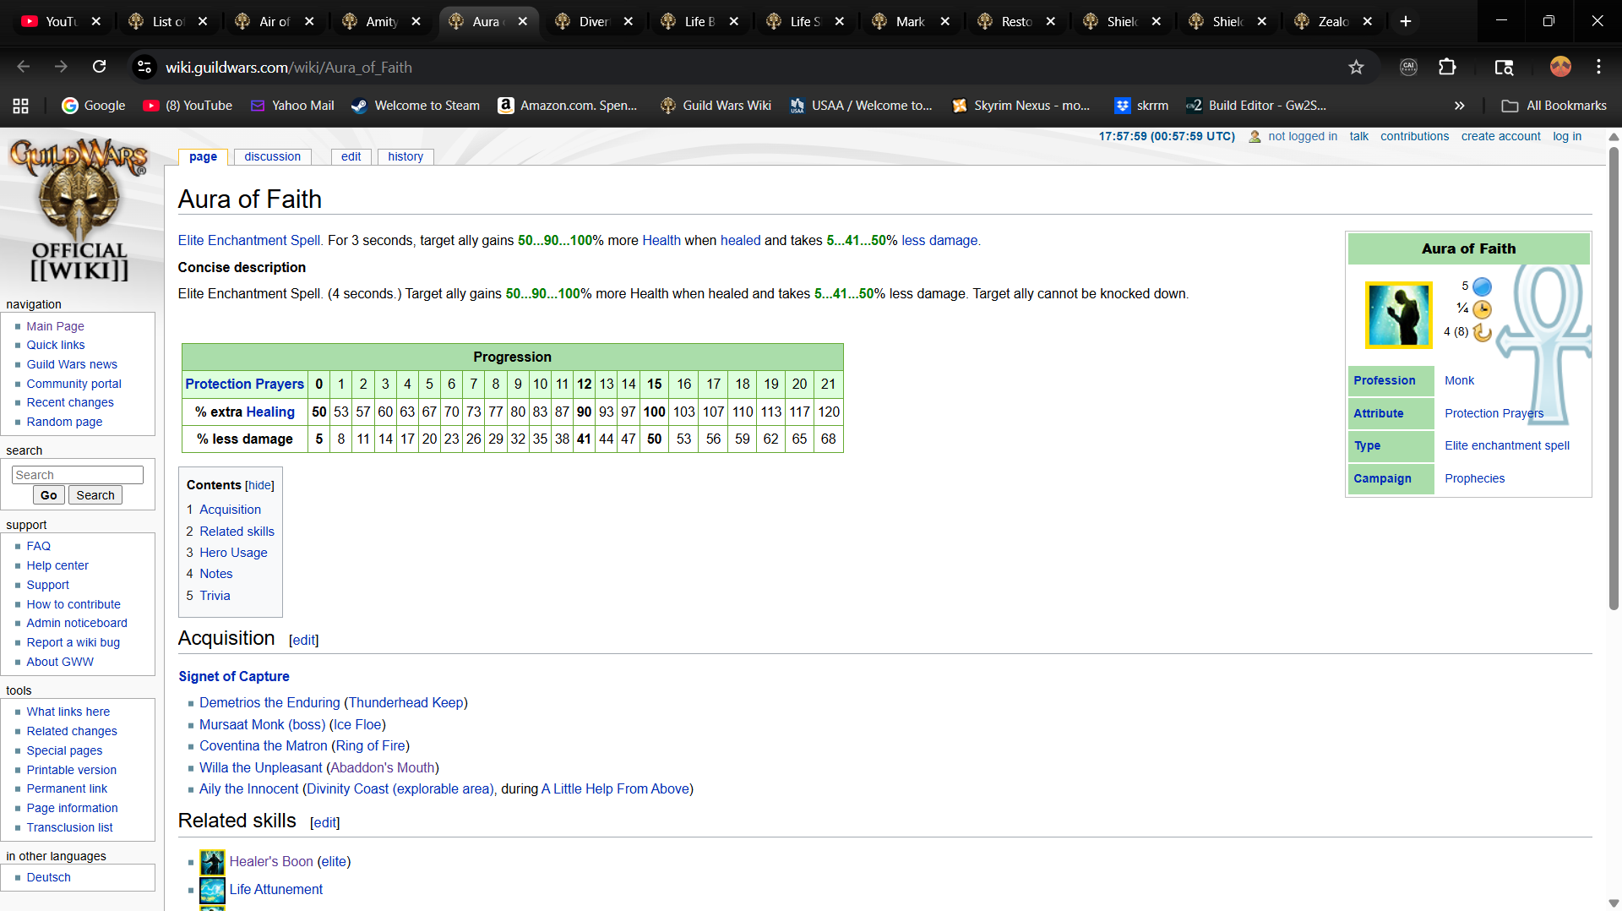This screenshot has height=911, width=1622.
Task: Open the Printable version link
Action: (x=71, y=770)
